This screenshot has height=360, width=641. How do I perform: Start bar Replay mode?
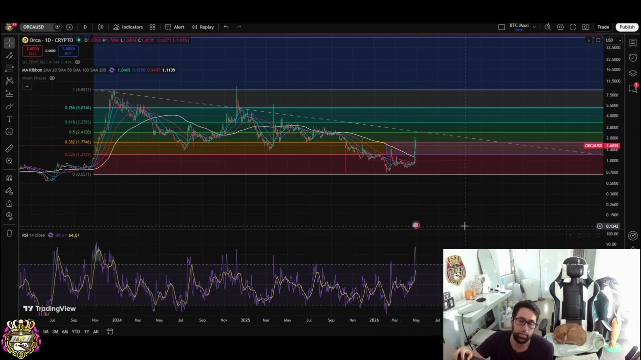coord(203,27)
